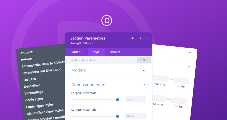The width and height of the screenshot is (227, 120).
Task: Click the Divi logo circle
Action: 107,21
